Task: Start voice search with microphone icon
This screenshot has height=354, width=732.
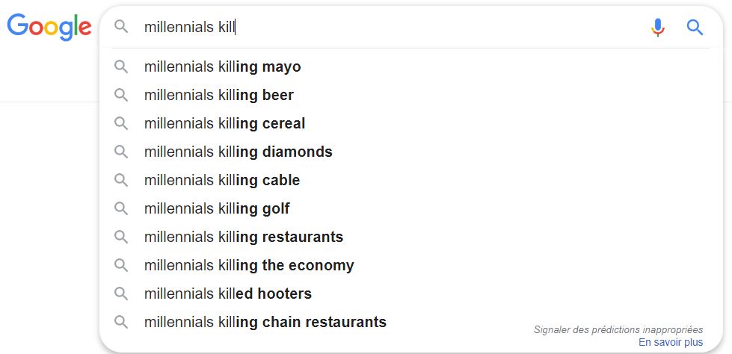Action: (658, 28)
